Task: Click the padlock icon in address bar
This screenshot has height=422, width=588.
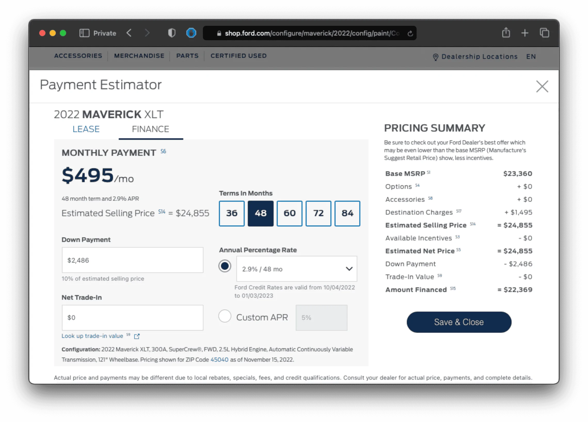Action: 219,33
